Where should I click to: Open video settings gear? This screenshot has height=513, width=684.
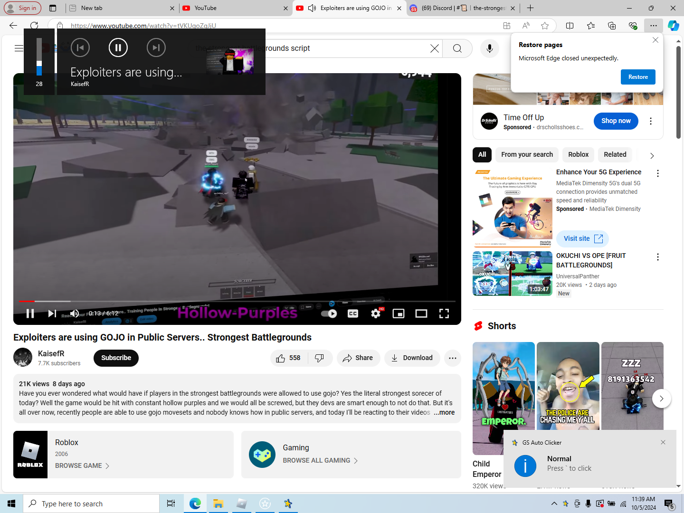coord(376,313)
